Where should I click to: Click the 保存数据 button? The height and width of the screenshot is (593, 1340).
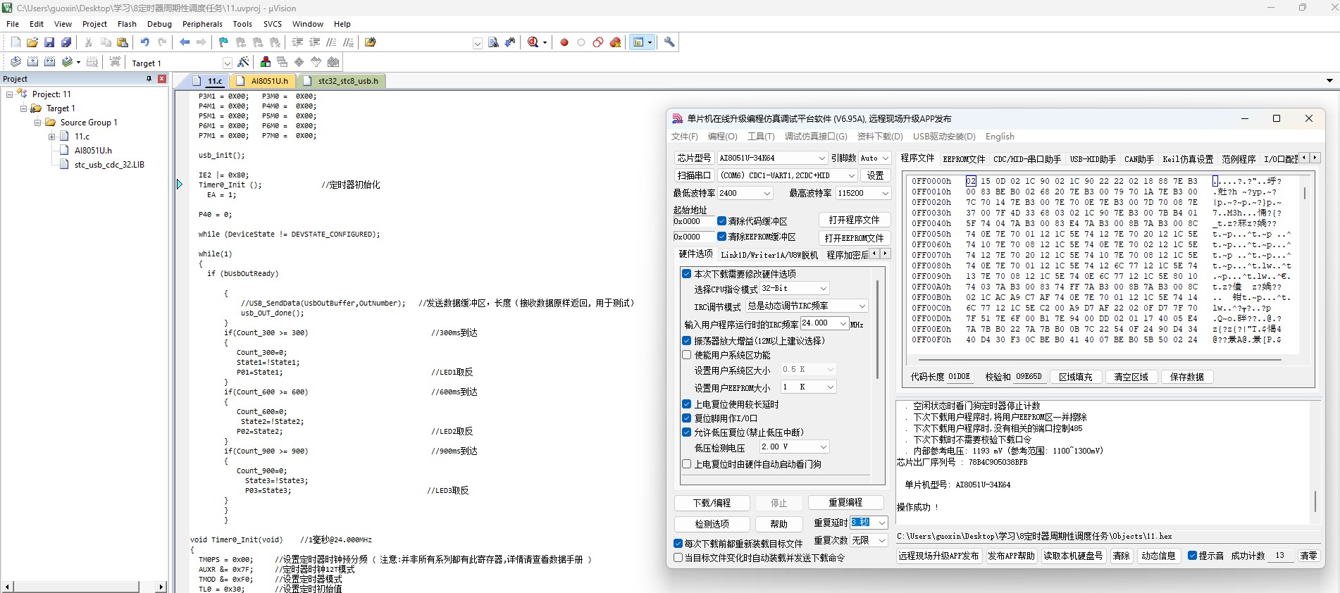[1186, 377]
